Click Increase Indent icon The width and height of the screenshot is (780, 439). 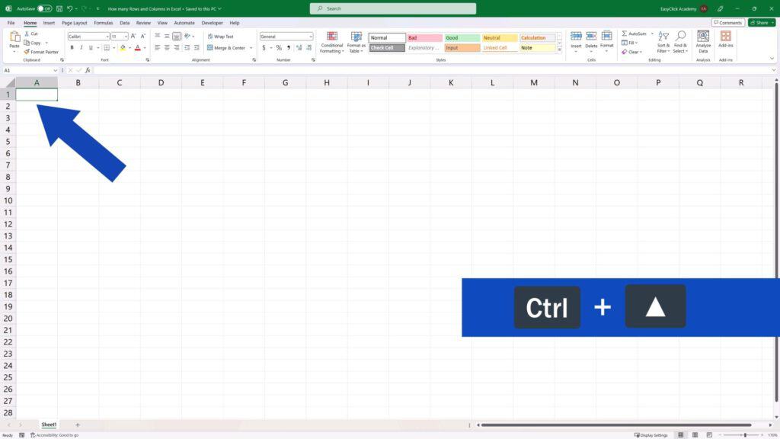pyautogui.click(x=197, y=48)
